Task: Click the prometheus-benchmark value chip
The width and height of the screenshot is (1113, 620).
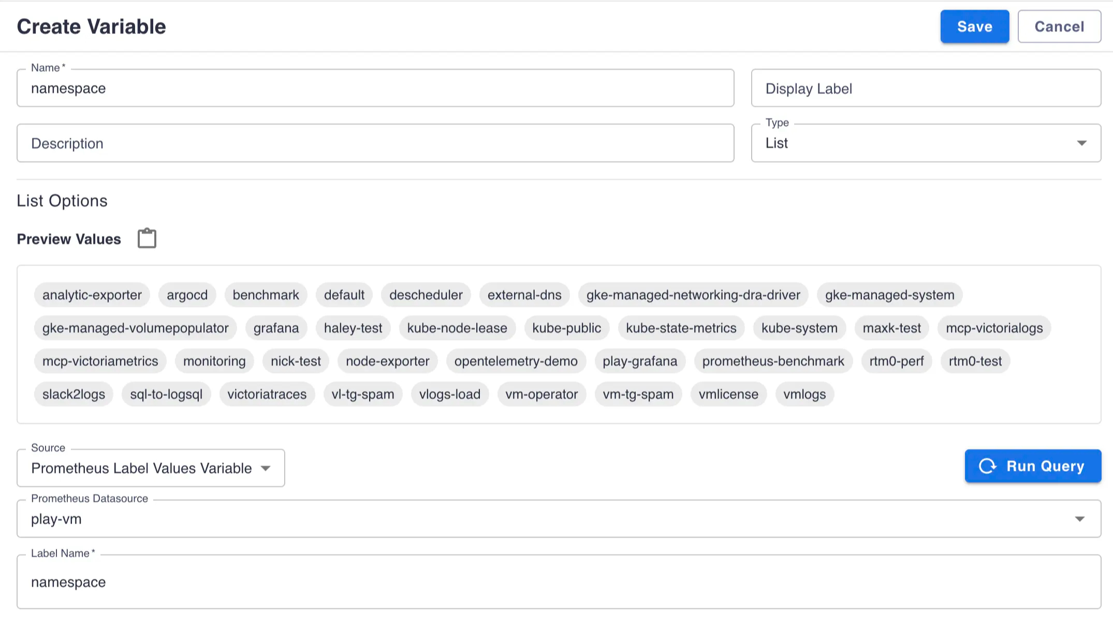Action: coord(773,361)
